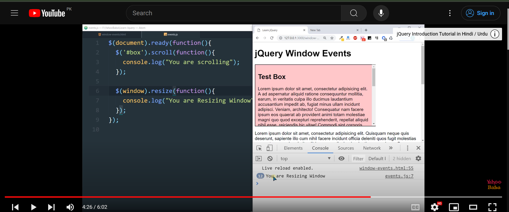Start voice search with microphone icon
Viewport: 509px width, 212px height.
coord(381,13)
